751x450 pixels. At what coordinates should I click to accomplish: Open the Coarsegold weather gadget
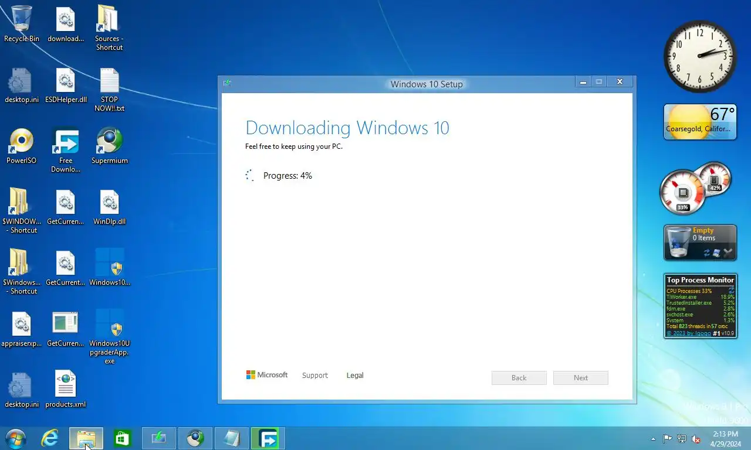(700, 122)
